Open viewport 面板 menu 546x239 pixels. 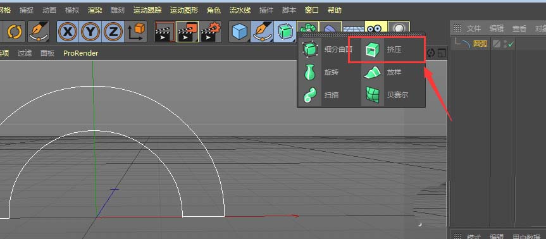pyautogui.click(x=47, y=53)
